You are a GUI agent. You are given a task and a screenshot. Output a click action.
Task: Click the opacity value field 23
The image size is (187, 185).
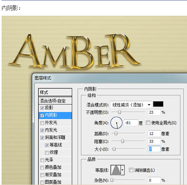pos(154,112)
